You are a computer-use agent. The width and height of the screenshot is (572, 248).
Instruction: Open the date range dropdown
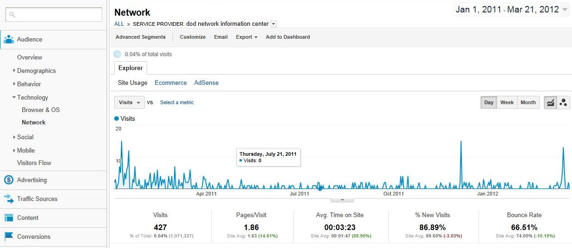(512, 9)
